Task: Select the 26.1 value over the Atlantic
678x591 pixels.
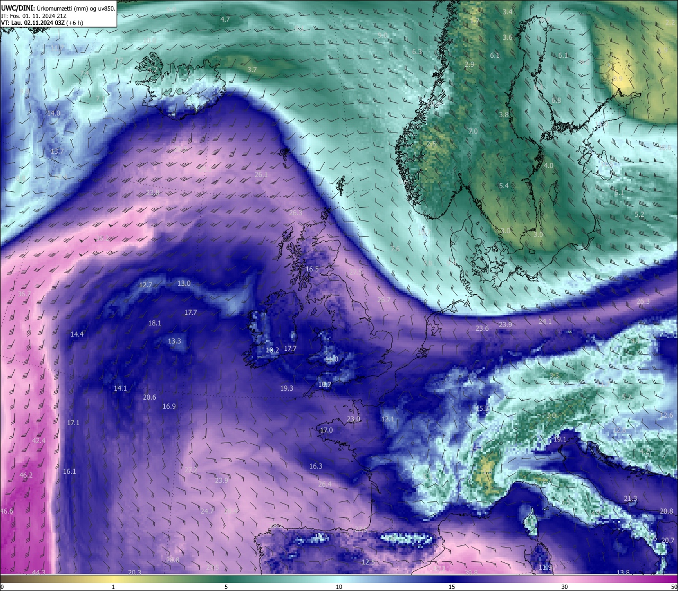Action: click(x=261, y=174)
